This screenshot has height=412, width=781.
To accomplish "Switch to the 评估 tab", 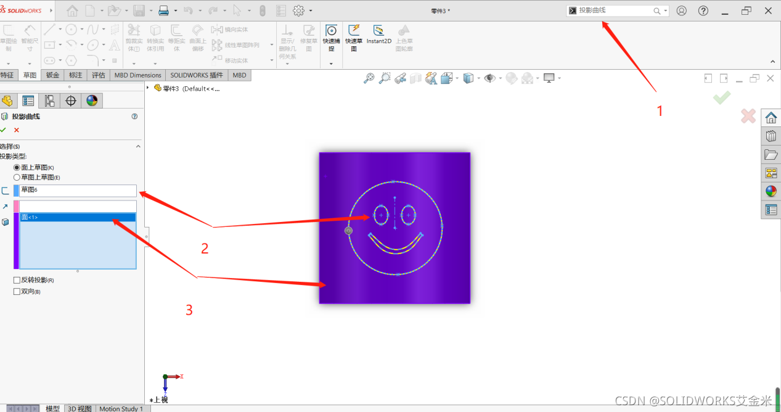I will coord(99,75).
